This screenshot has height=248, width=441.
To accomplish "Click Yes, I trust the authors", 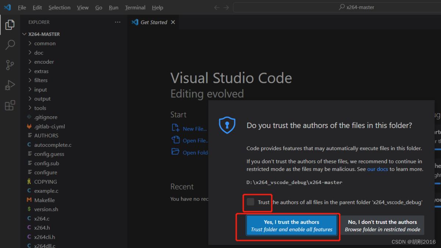I will coord(291,225).
